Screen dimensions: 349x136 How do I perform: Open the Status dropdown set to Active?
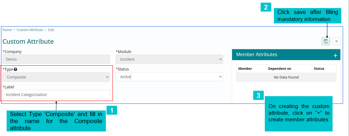[x=169, y=77]
